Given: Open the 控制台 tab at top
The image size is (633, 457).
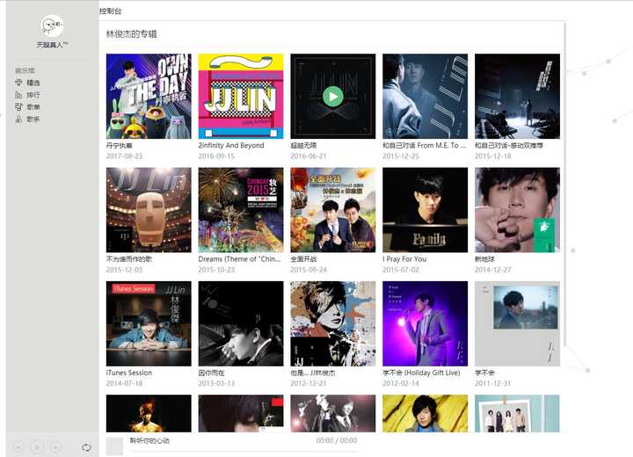Looking at the screenshot, I should point(110,11).
